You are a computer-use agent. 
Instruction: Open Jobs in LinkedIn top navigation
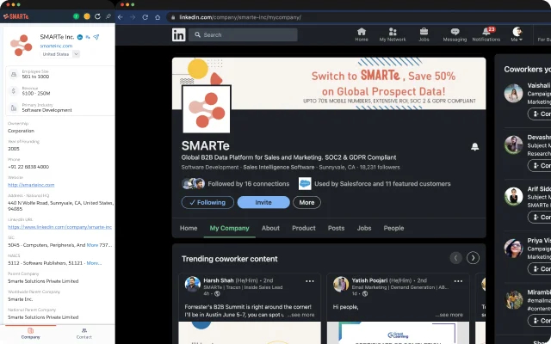424,34
